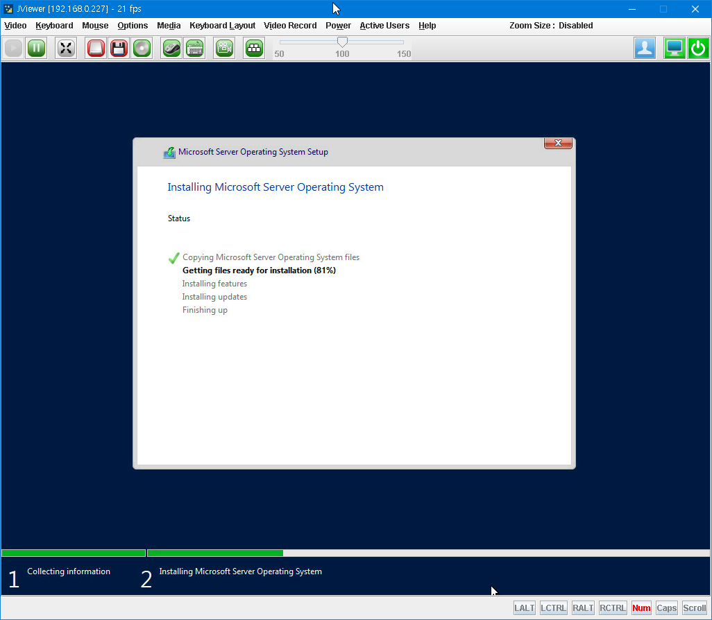Viewport: 712px width, 620px height.
Task: Toggle full screen with the arrows icon
Action: (66, 48)
